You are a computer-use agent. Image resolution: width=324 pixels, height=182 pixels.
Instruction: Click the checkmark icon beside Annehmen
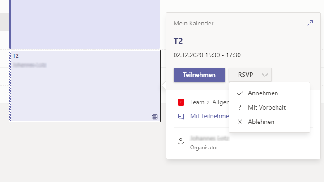240,93
